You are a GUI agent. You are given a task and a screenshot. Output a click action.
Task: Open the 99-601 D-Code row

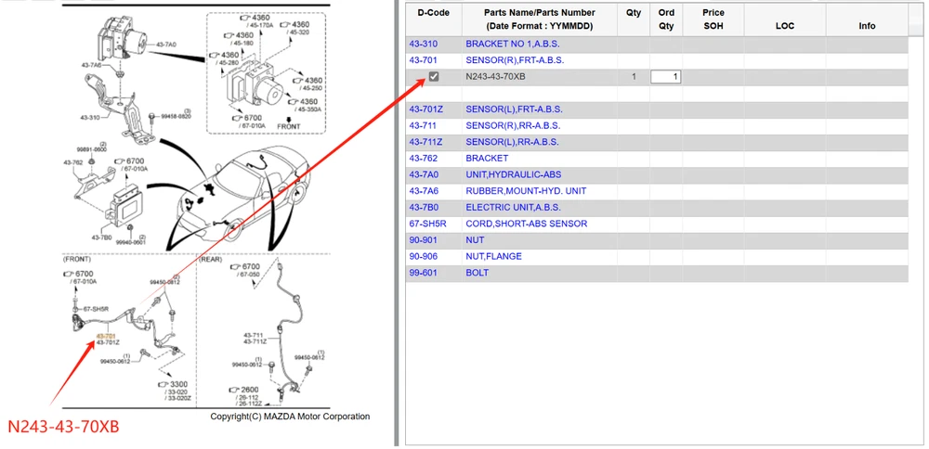[423, 273]
